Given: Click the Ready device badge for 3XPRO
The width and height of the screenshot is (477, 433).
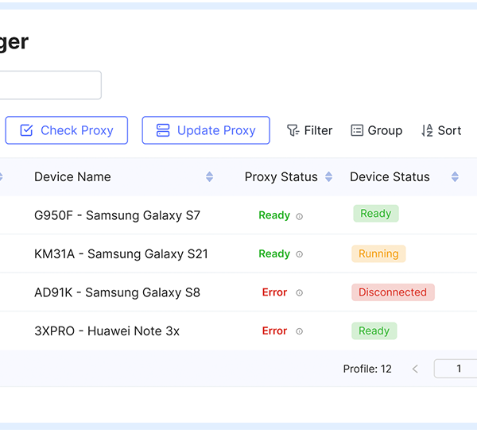Looking at the screenshot, I should pos(374,331).
